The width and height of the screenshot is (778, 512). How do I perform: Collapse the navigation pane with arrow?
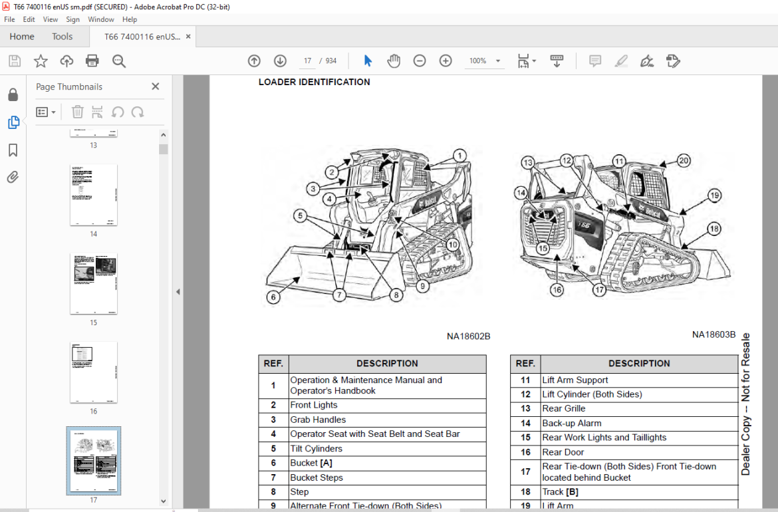point(178,292)
